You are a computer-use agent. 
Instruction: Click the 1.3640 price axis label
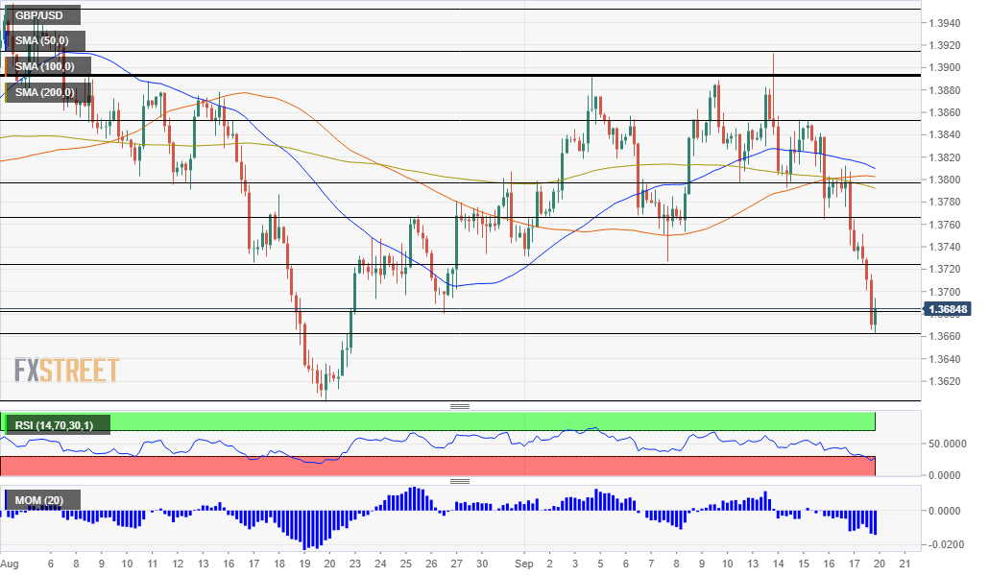944,359
